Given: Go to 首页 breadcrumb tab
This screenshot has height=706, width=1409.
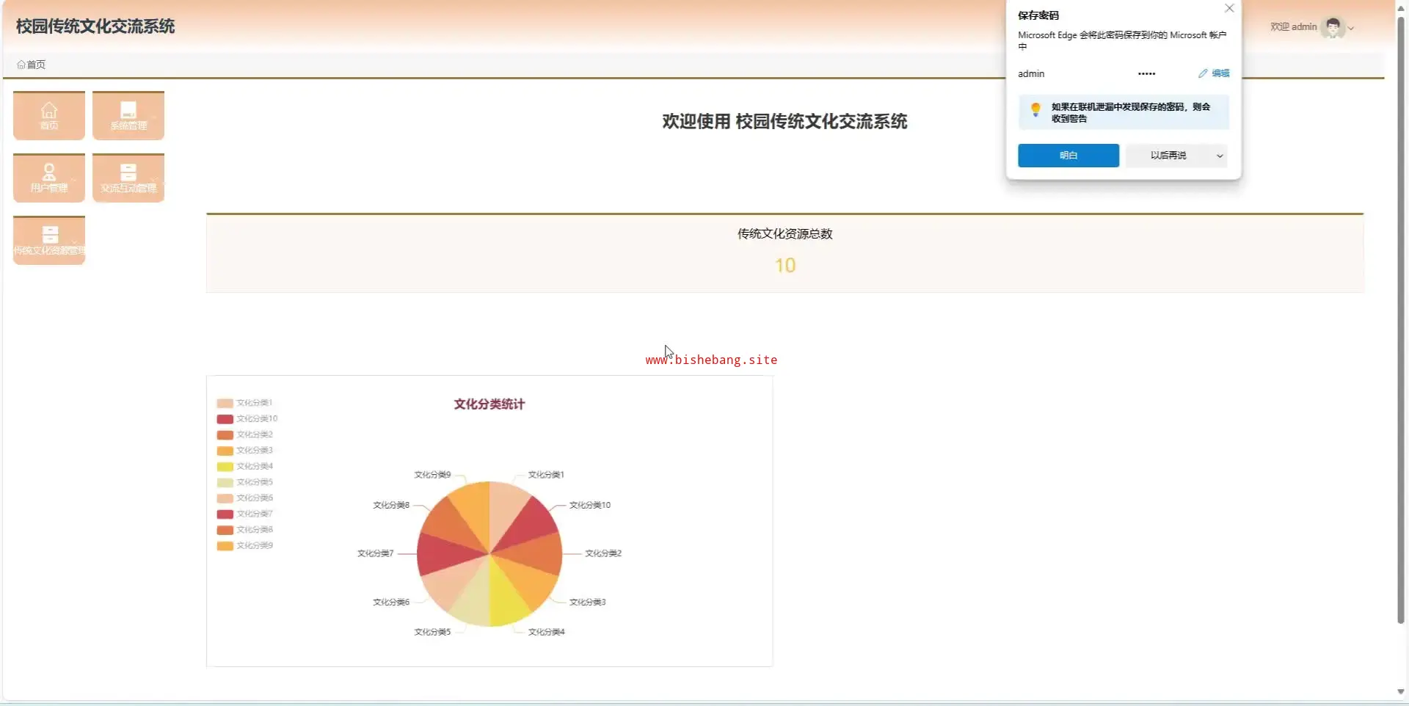Looking at the screenshot, I should pyautogui.click(x=32, y=65).
